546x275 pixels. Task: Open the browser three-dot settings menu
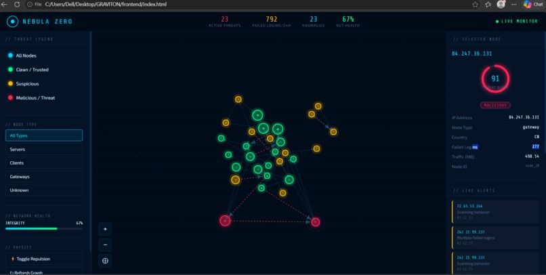[514, 5]
